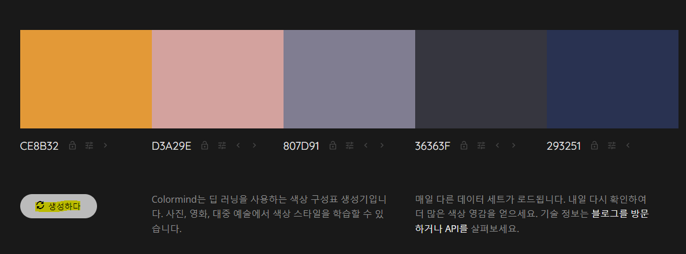Move D3A29E color to the left

pyautogui.click(x=238, y=145)
